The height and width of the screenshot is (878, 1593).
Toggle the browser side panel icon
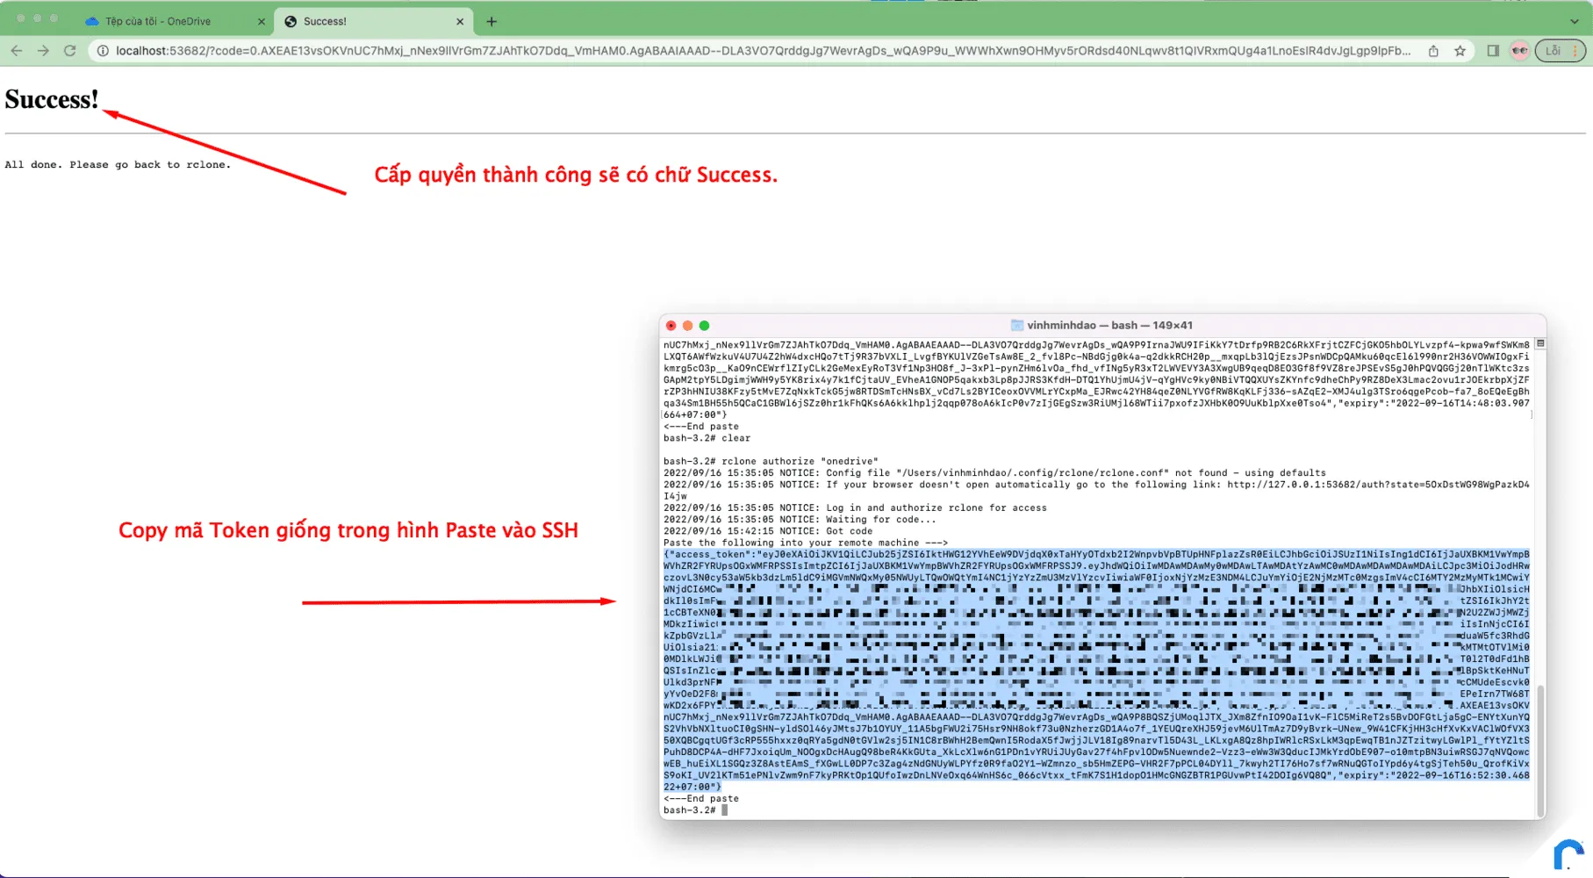pos(1493,51)
